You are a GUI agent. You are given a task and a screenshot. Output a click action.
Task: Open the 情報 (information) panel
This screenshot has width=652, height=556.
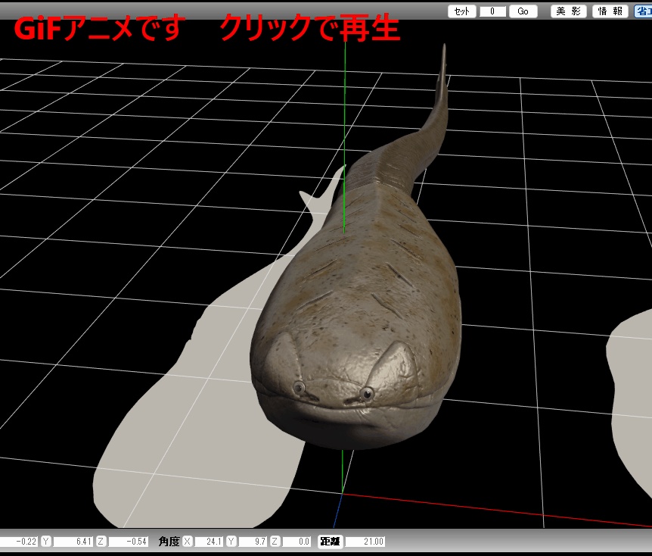(610, 11)
